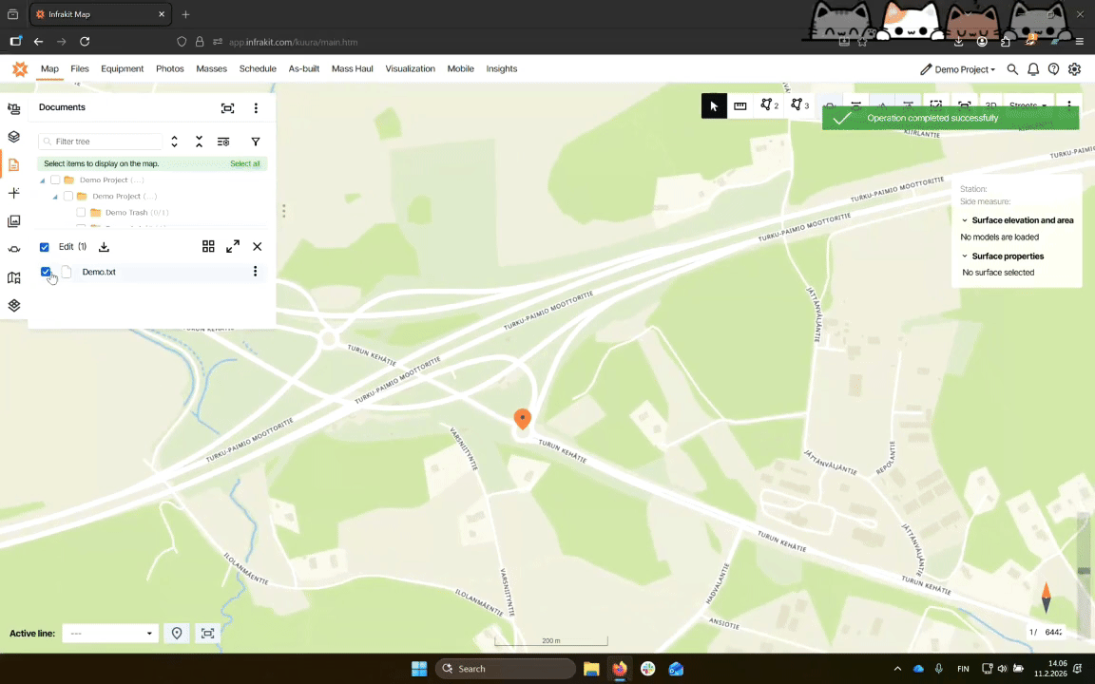Uncheck the Demo.txt checkbox
Screen dimensions: 1095x684
(x=46, y=272)
